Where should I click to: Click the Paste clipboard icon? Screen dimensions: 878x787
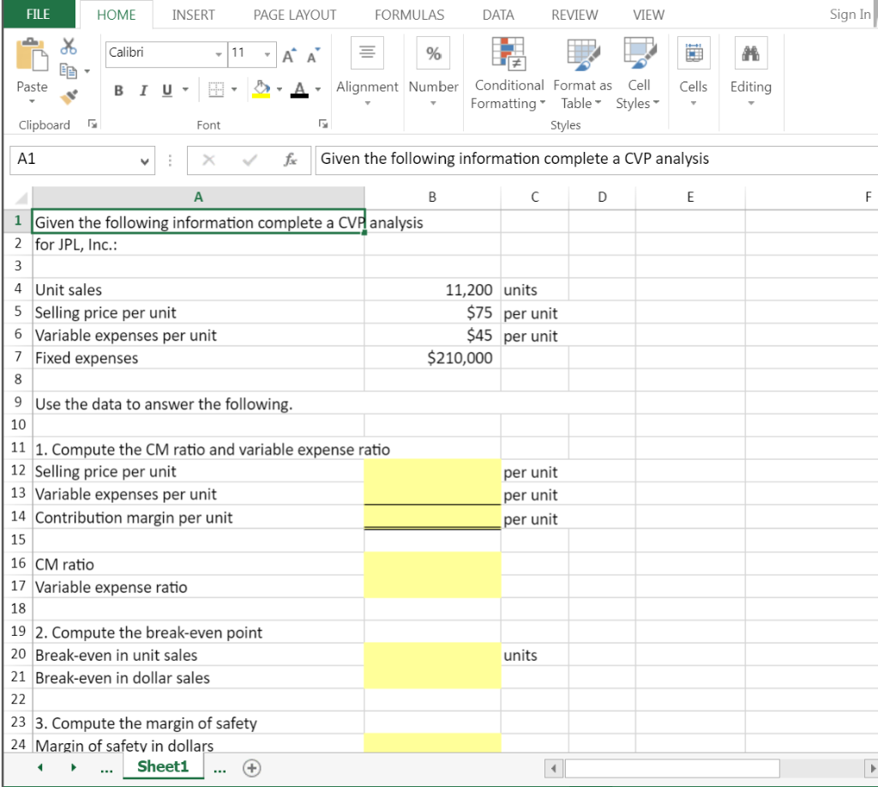coord(32,55)
